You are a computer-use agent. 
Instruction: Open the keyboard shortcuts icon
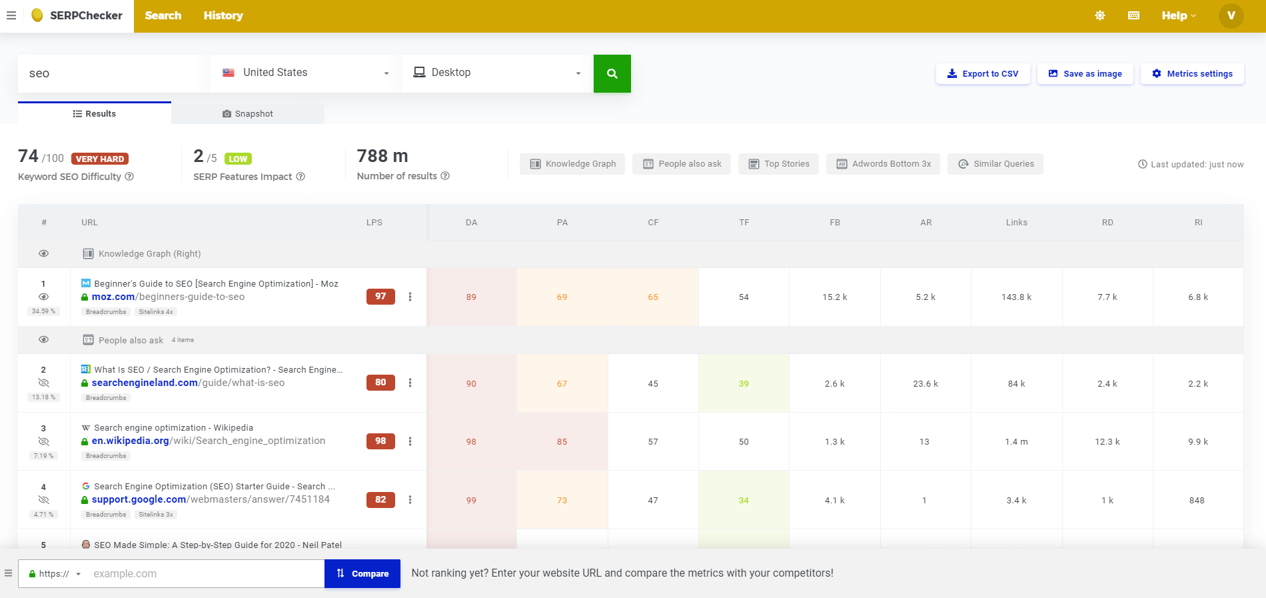pyautogui.click(x=1133, y=15)
